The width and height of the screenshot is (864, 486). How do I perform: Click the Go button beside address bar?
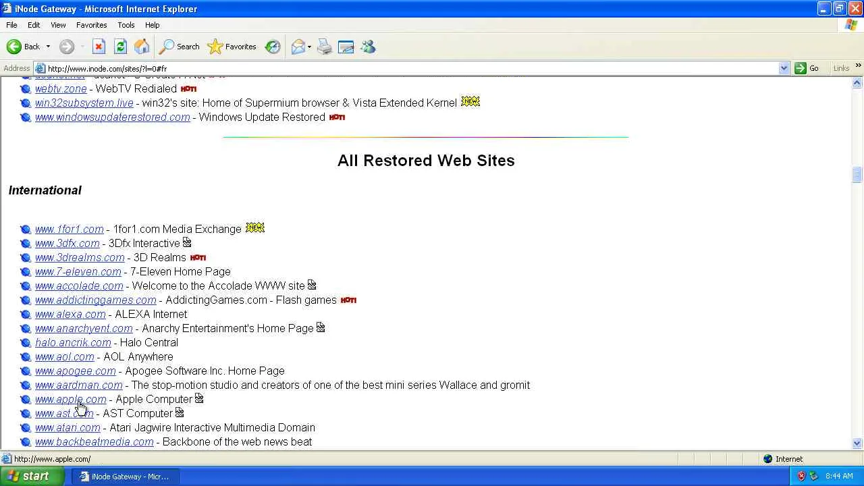tap(807, 68)
